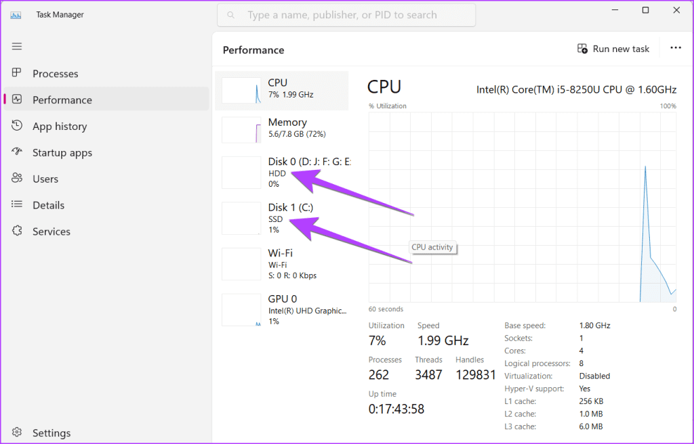
Task: Toggle the hamburger navigation menu
Action: [x=17, y=46]
